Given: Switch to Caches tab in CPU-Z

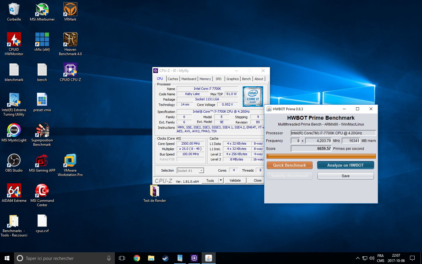Looking at the screenshot, I should (x=173, y=79).
